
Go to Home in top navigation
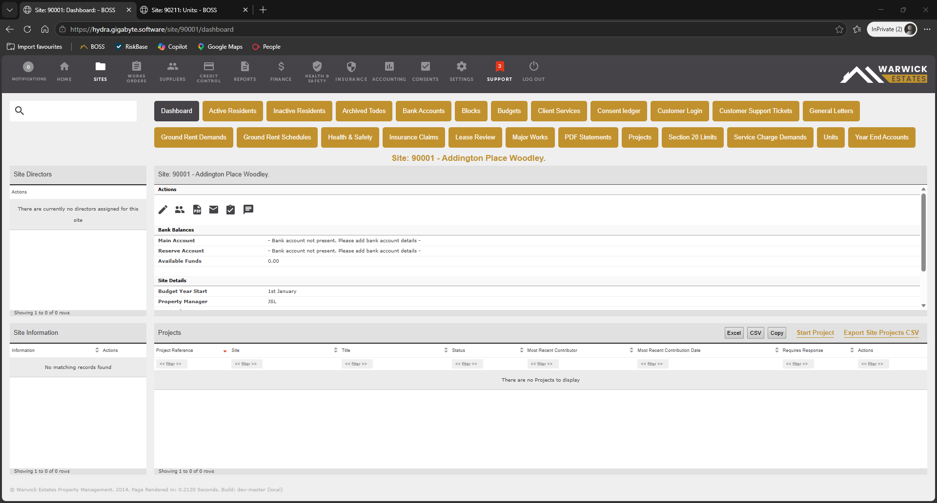coord(64,66)
